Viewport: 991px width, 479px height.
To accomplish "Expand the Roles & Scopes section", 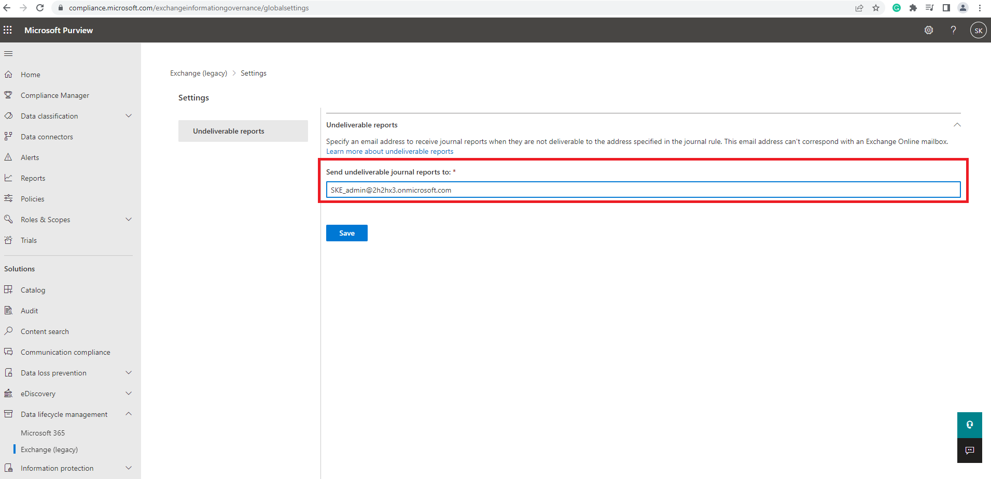I will (129, 220).
